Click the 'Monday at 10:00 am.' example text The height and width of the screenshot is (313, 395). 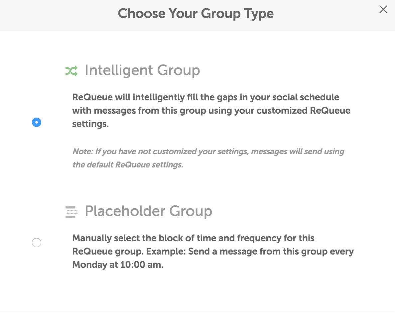[118, 264]
